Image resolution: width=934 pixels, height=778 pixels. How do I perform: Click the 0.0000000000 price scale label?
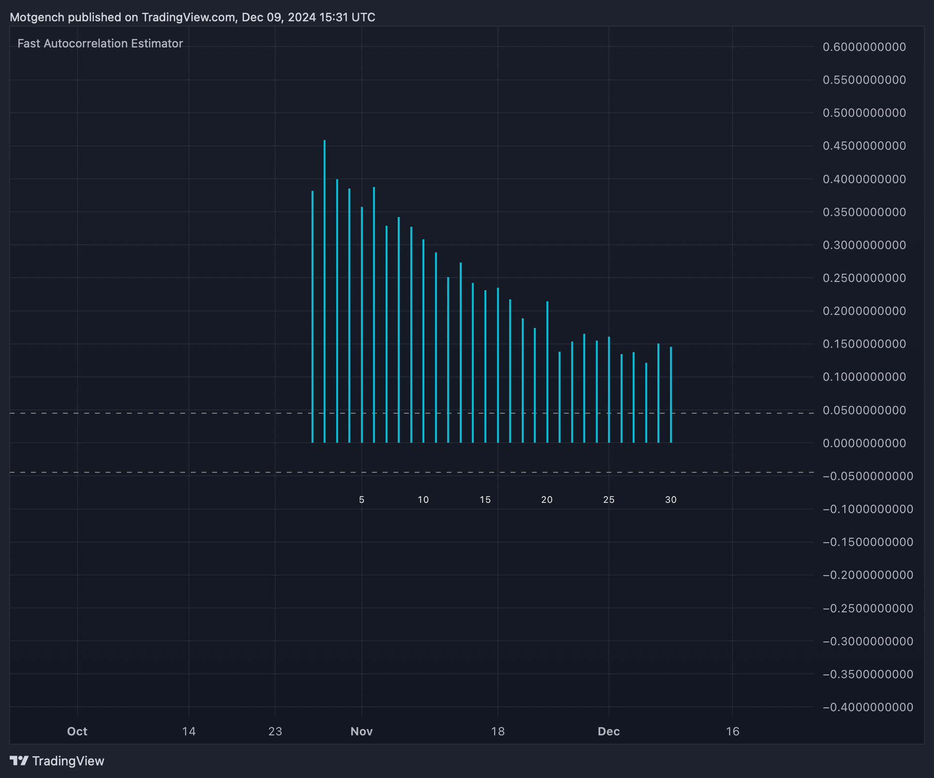point(864,443)
